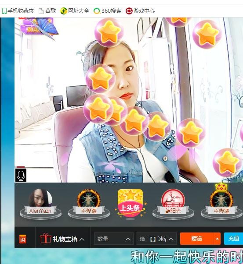Screen dimensions: 243x264
Task: Click the red gift box icon
Action: click(x=45, y=238)
